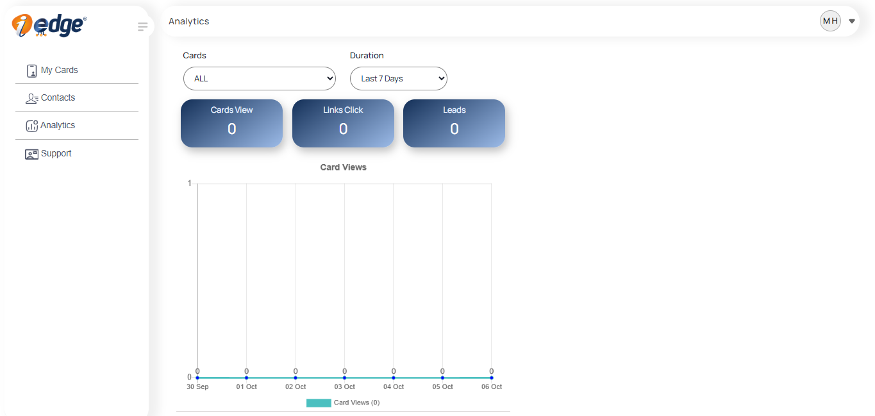Screen dimensions: 875x416
Task: Click the Links Click stat card
Action: pos(343,123)
